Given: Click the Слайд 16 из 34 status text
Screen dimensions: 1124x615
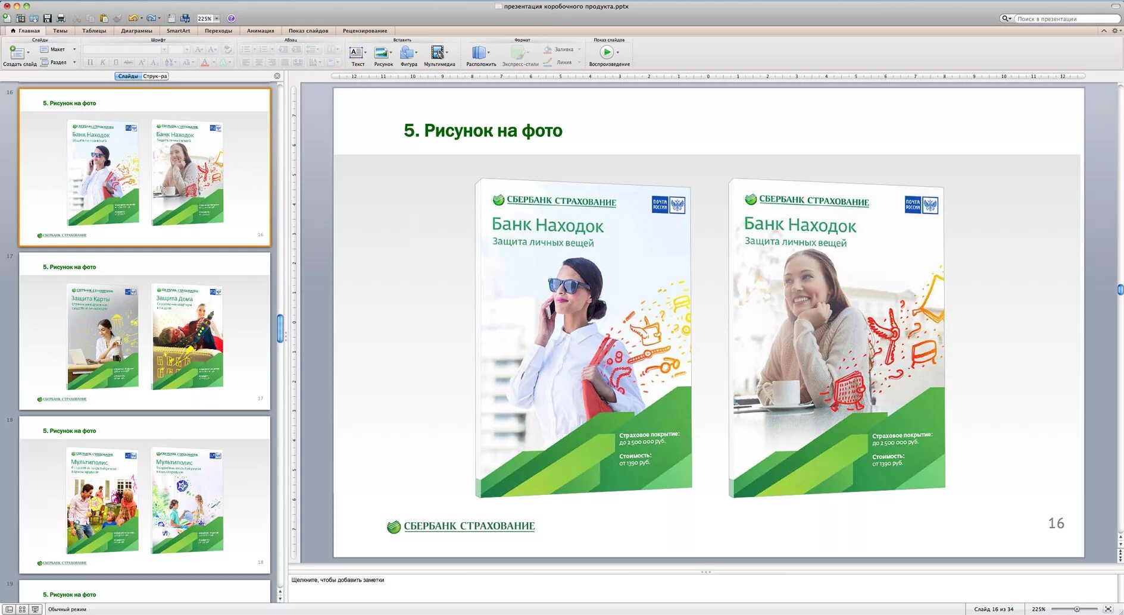Looking at the screenshot, I should coord(994,609).
